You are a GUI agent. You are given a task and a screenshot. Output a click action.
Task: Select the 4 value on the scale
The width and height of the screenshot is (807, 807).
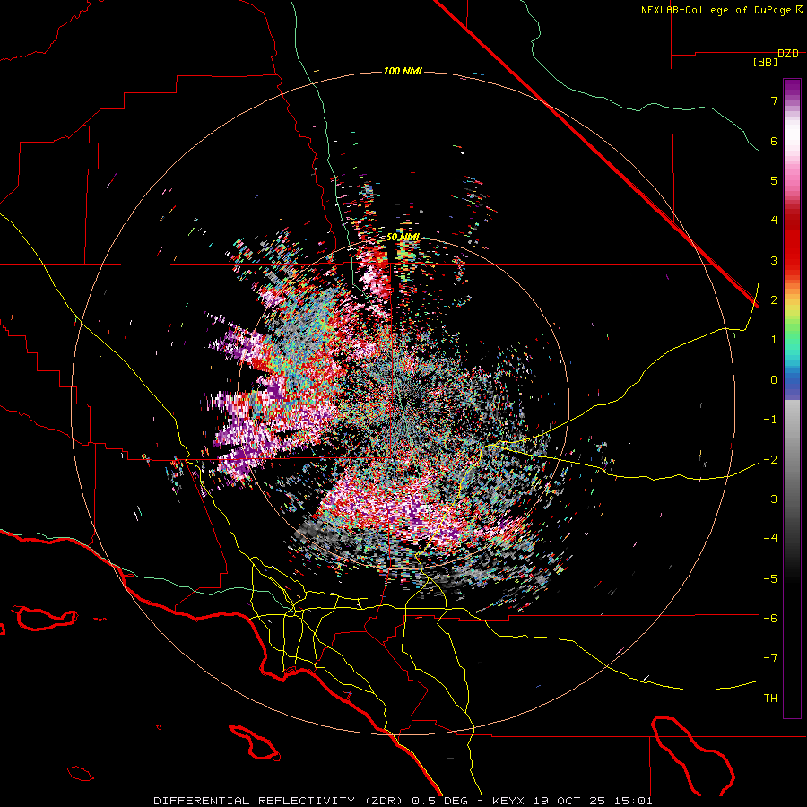tap(774, 221)
